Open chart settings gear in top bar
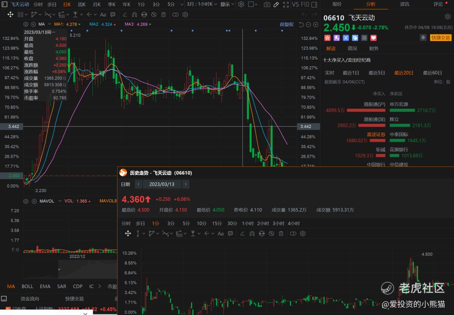The height and width of the screenshot is (315, 454). (x=241, y=4)
